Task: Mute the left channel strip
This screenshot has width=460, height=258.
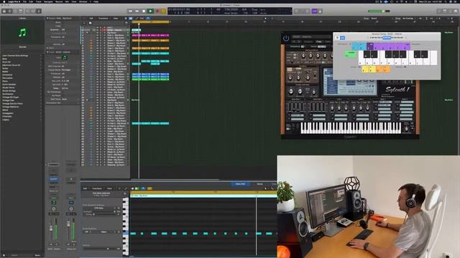Action: click(x=51, y=244)
